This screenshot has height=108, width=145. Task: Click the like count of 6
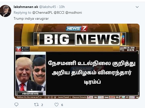(62, 105)
